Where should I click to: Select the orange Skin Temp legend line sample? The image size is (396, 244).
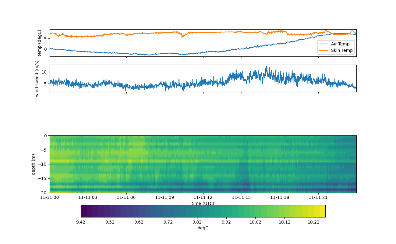tap(324, 51)
